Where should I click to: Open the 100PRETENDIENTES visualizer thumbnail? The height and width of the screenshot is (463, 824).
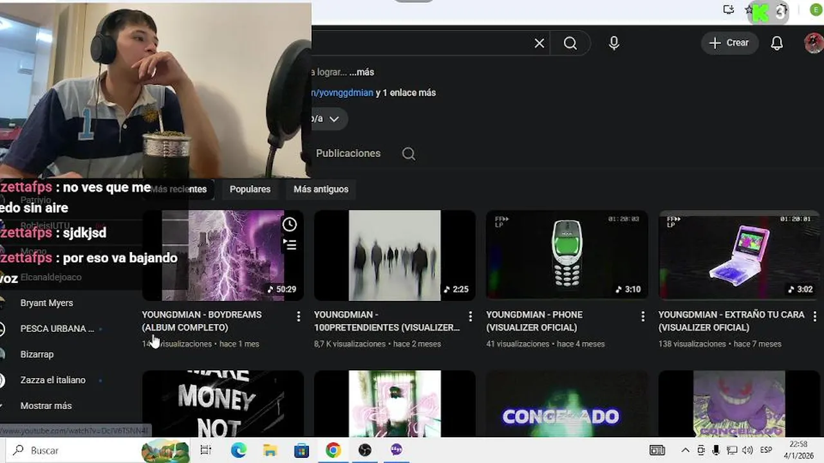click(x=395, y=255)
